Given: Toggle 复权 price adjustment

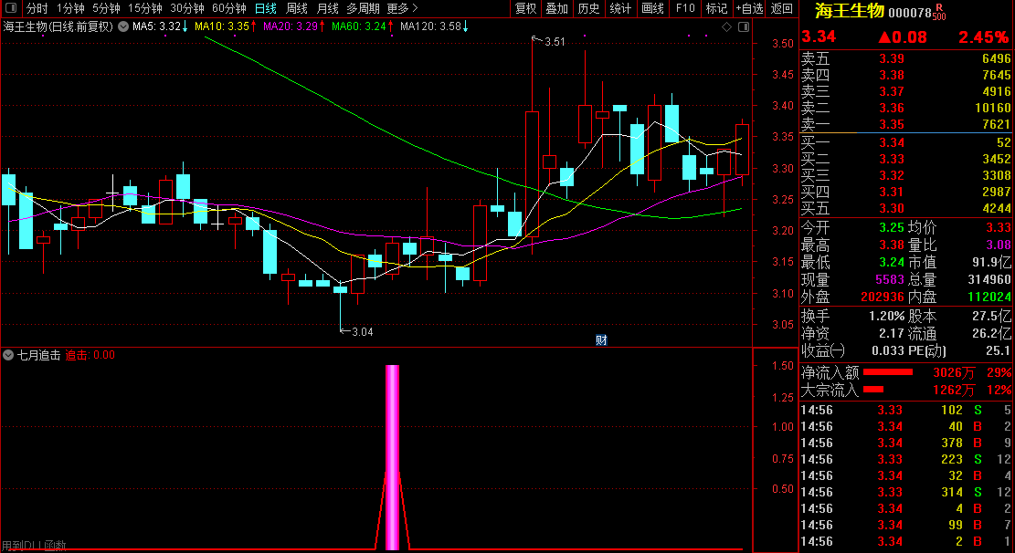Looking at the screenshot, I should click(x=525, y=8).
